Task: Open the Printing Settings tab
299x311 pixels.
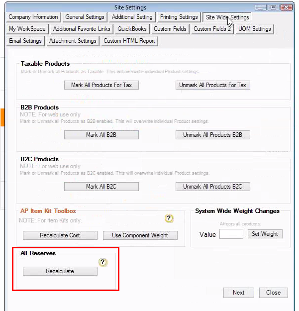Action: click(179, 17)
